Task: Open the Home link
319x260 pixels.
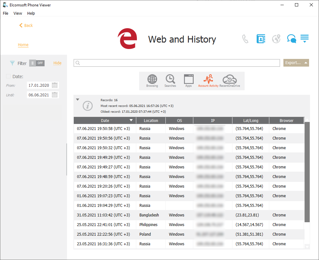Action: pyautogui.click(x=23, y=45)
